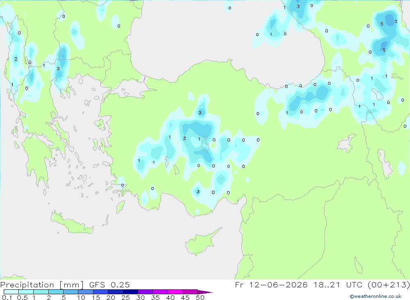Click the date text 'Fr 12-06-2026'
The image size is (410, 300).
(271, 284)
